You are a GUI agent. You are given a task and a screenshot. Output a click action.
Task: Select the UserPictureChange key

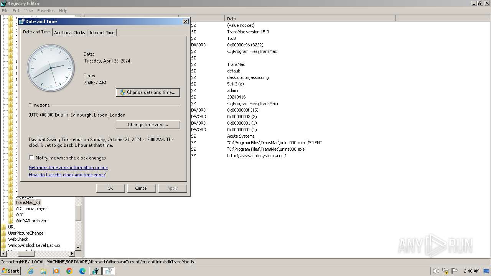[x=26, y=233]
